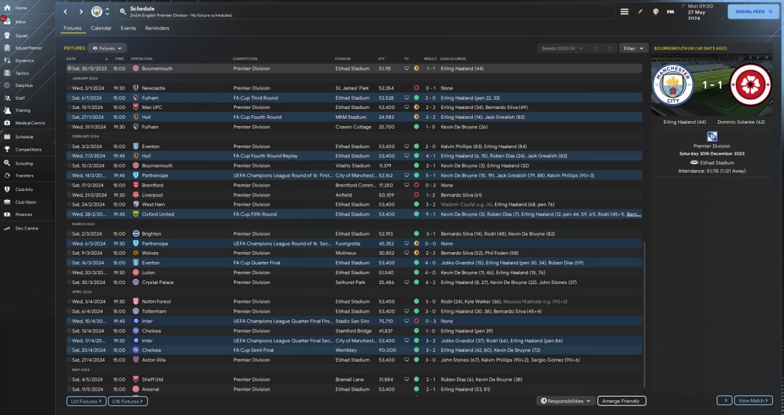Switch to the Calendar tab
784x415 pixels.
tap(101, 28)
